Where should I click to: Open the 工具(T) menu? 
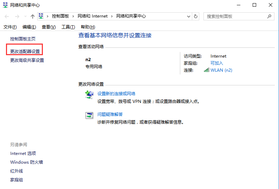tap(68, 27)
